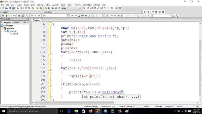Zoom in icon on toolbar

click(x=138, y=16)
